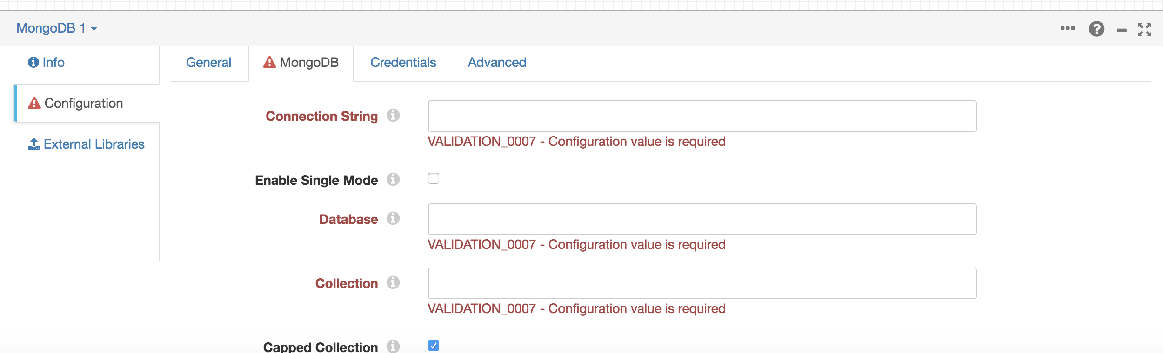Show info for Capped Collection
Screen dimensions: 1163x353
393,346
